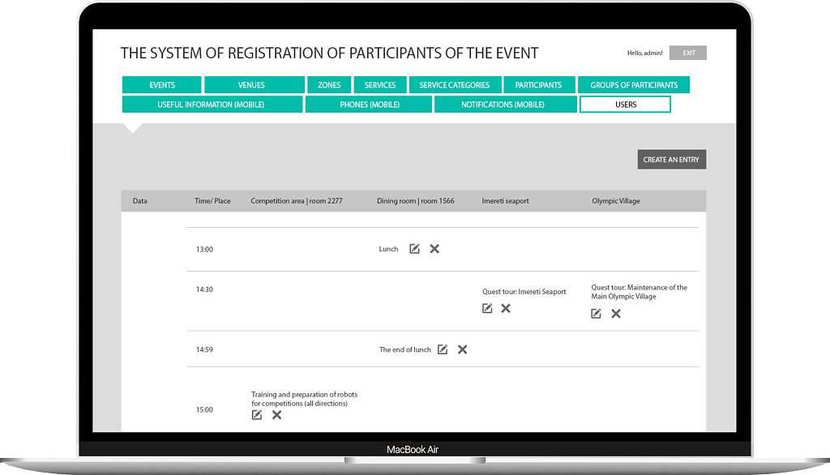
Task: Click the Exit button
Action: 688,53
